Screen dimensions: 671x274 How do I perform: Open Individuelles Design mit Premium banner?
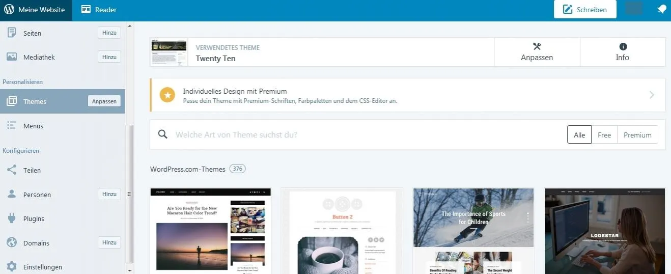[x=408, y=95]
